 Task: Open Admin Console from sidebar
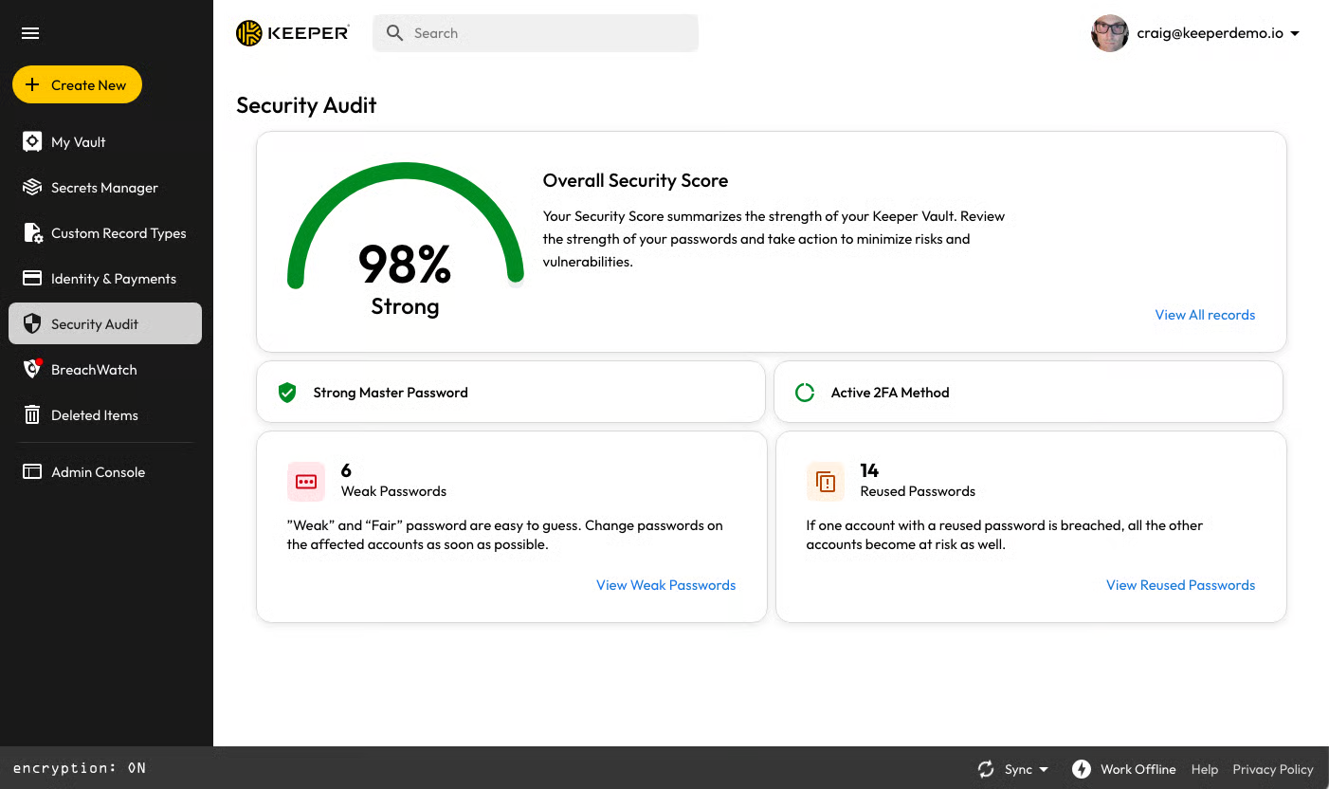(98, 472)
